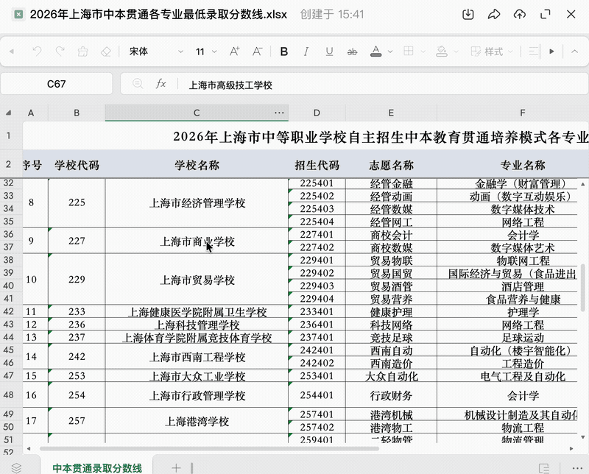Click the download/save file icon
The image size is (589, 474).
click(468, 15)
